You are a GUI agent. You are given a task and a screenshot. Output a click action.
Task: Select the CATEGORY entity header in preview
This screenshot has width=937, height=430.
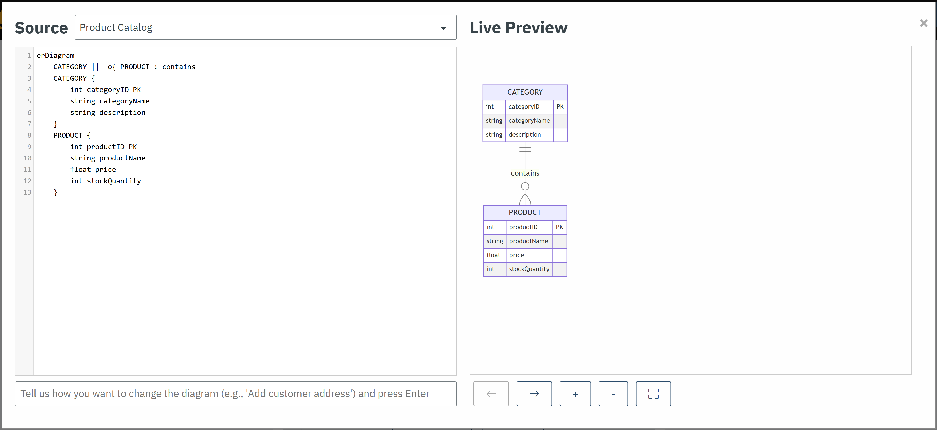point(524,92)
